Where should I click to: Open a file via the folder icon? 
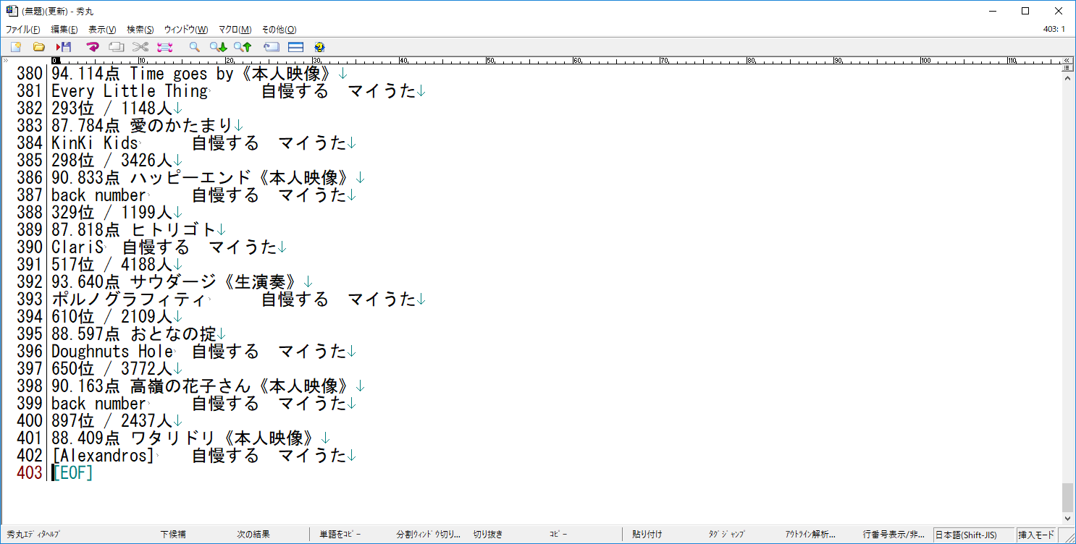point(39,47)
